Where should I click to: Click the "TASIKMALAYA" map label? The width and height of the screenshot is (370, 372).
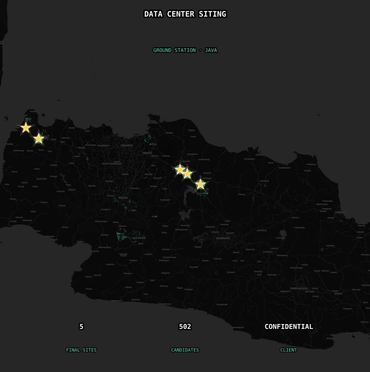(x=299, y=288)
